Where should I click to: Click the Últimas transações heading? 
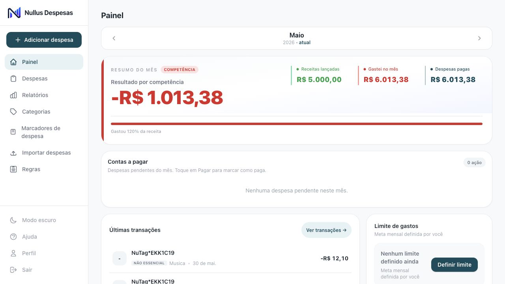pos(135,230)
